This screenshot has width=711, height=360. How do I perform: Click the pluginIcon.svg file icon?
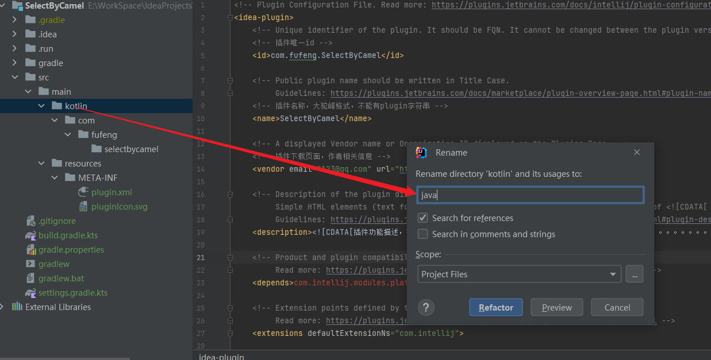click(x=83, y=206)
